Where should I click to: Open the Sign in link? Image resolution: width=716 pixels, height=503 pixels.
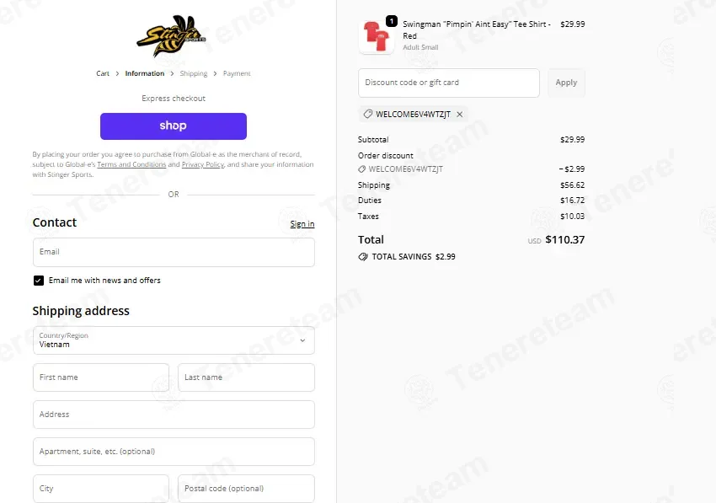point(302,224)
